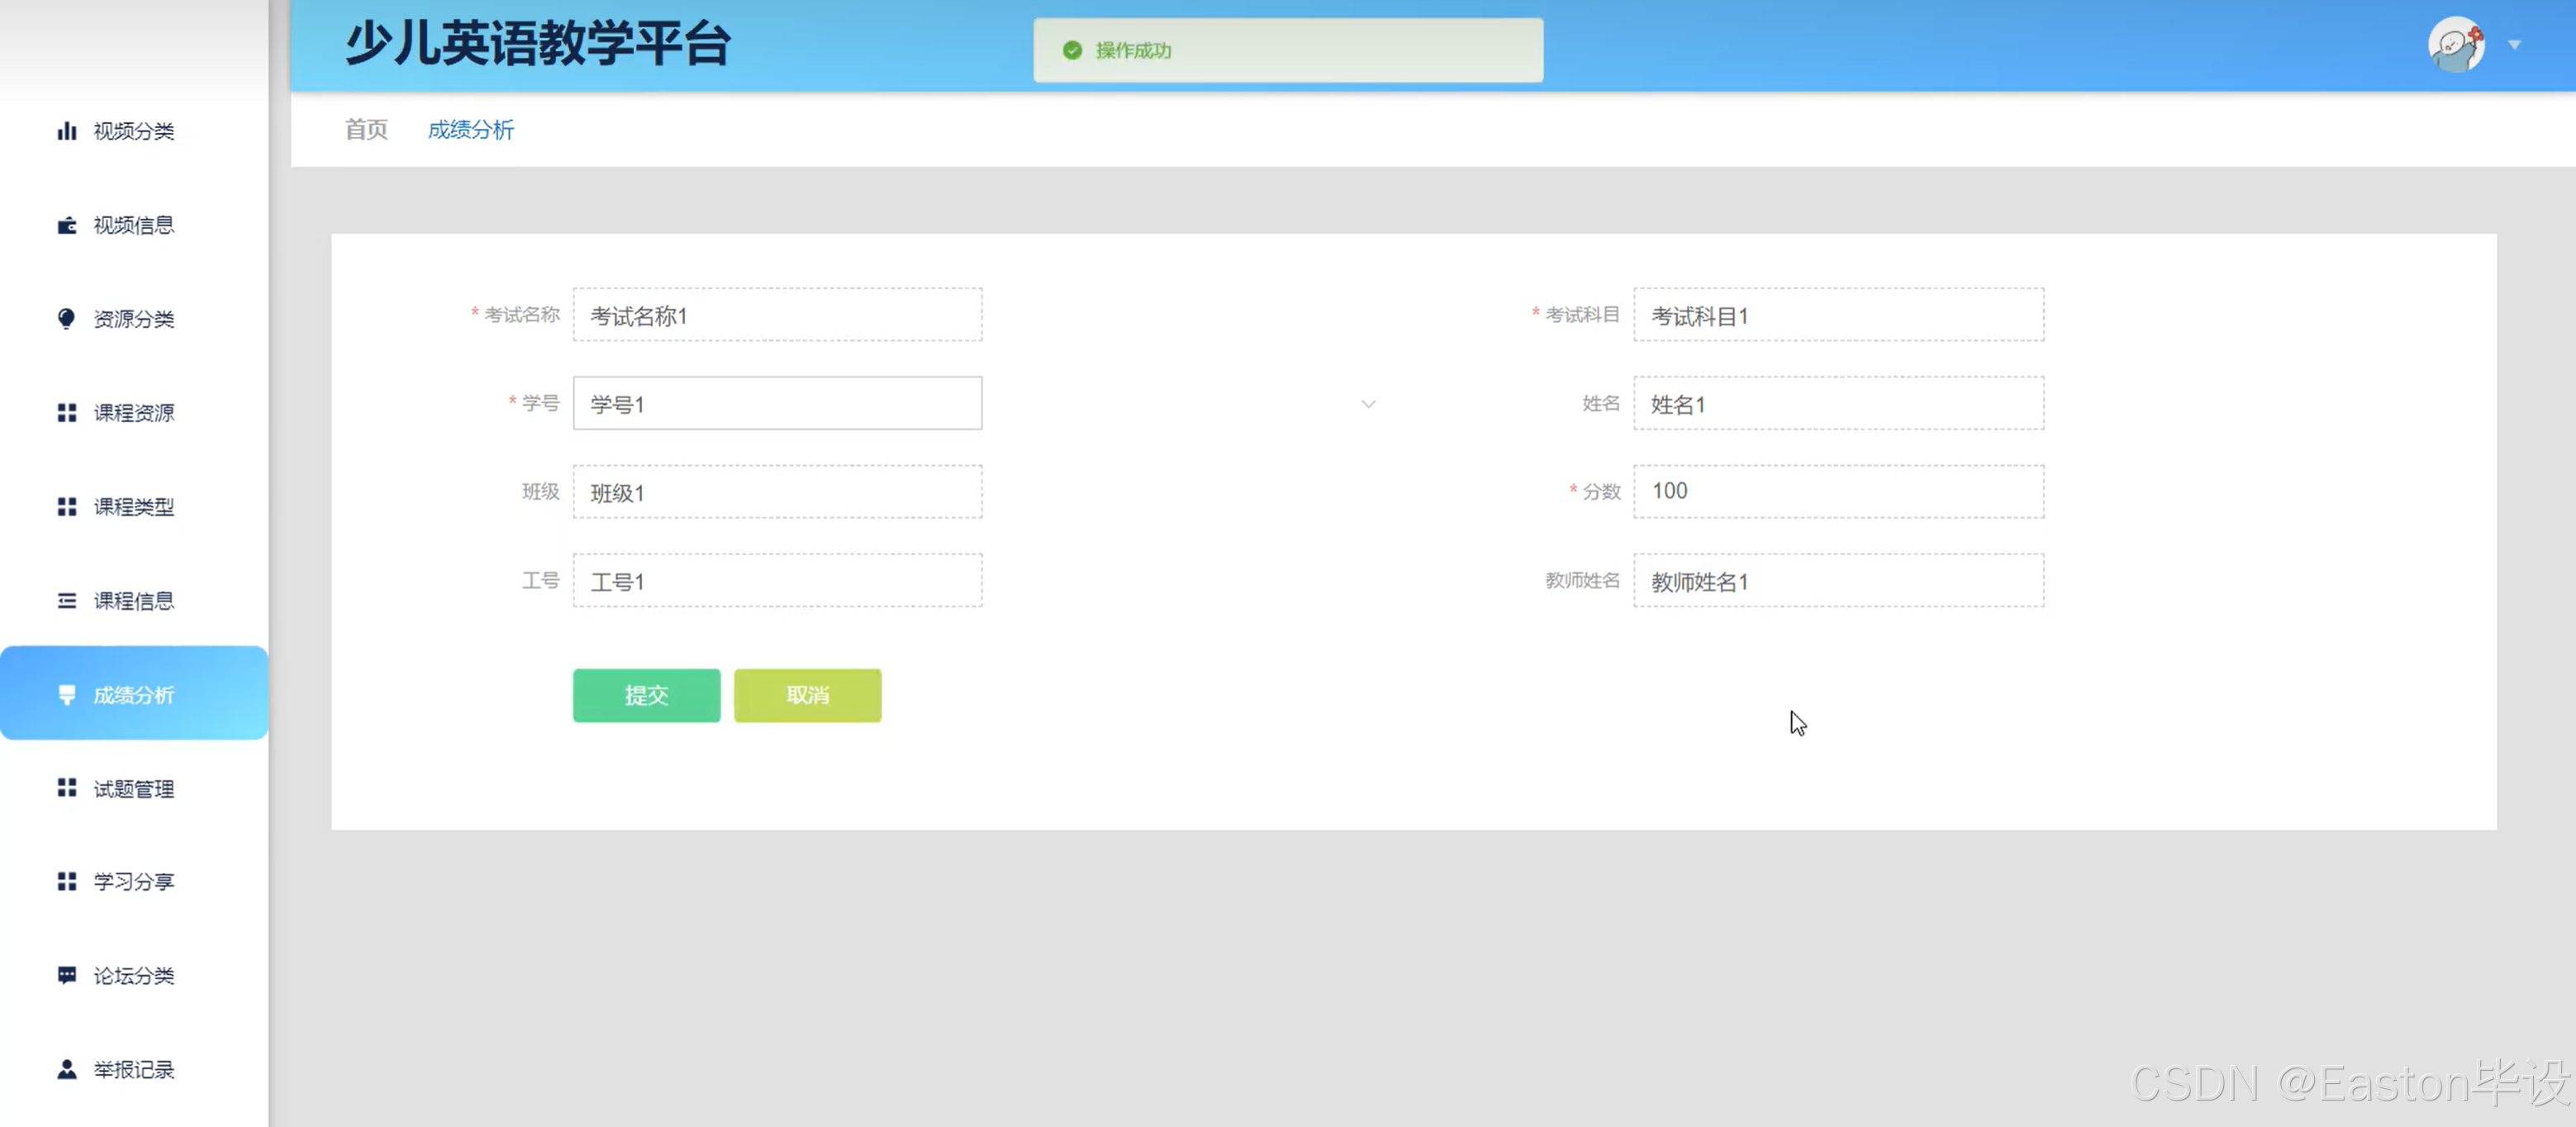Image resolution: width=2576 pixels, height=1127 pixels.
Task: Click the 考试科目 field label
Action: 1582,315
